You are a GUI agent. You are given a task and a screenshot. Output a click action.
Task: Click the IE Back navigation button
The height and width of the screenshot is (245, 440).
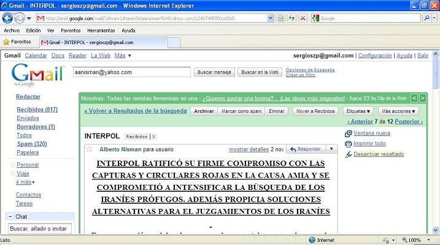[x=7, y=18]
